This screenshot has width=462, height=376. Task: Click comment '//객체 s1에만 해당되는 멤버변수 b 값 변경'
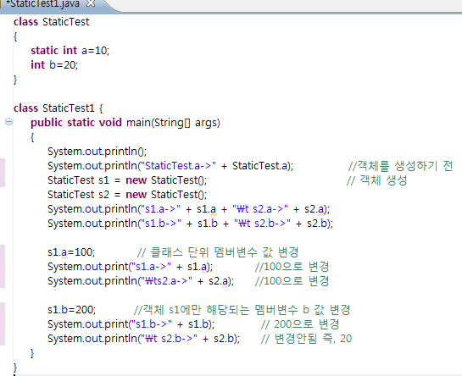[x=242, y=310]
